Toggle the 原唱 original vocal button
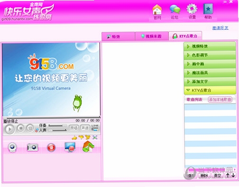 coord(74,128)
